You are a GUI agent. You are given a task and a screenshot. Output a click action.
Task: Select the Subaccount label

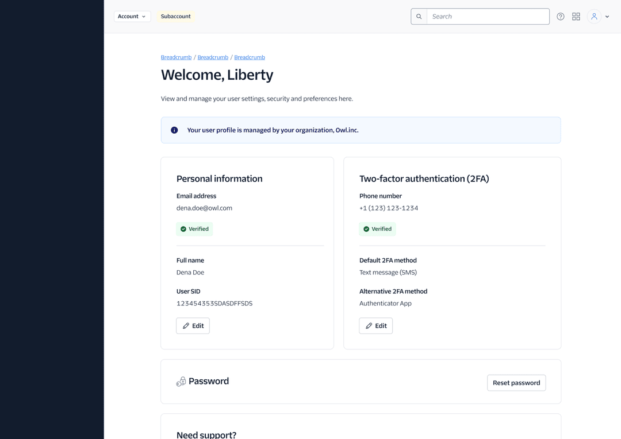coord(175,17)
